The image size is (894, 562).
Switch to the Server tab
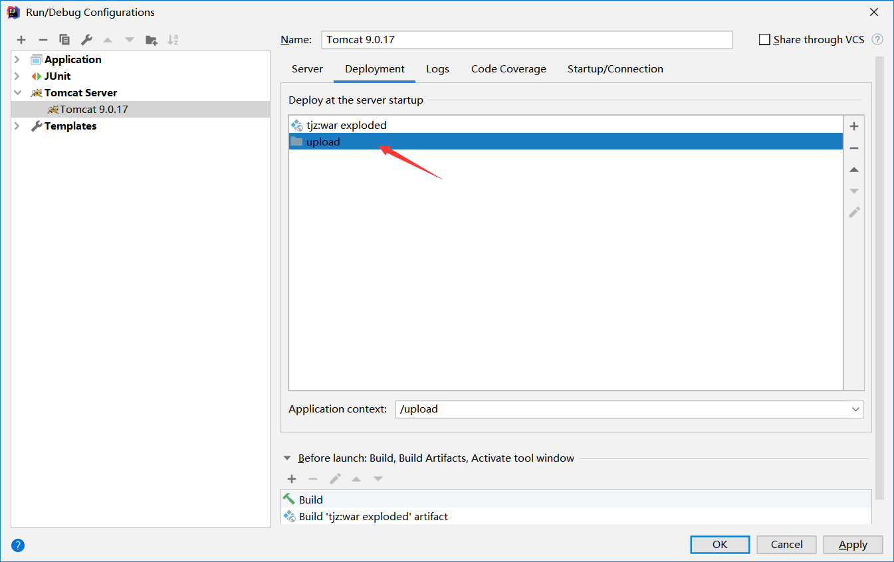307,69
